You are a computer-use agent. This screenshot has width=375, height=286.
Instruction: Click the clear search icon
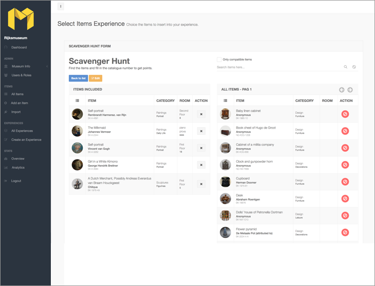354,67
